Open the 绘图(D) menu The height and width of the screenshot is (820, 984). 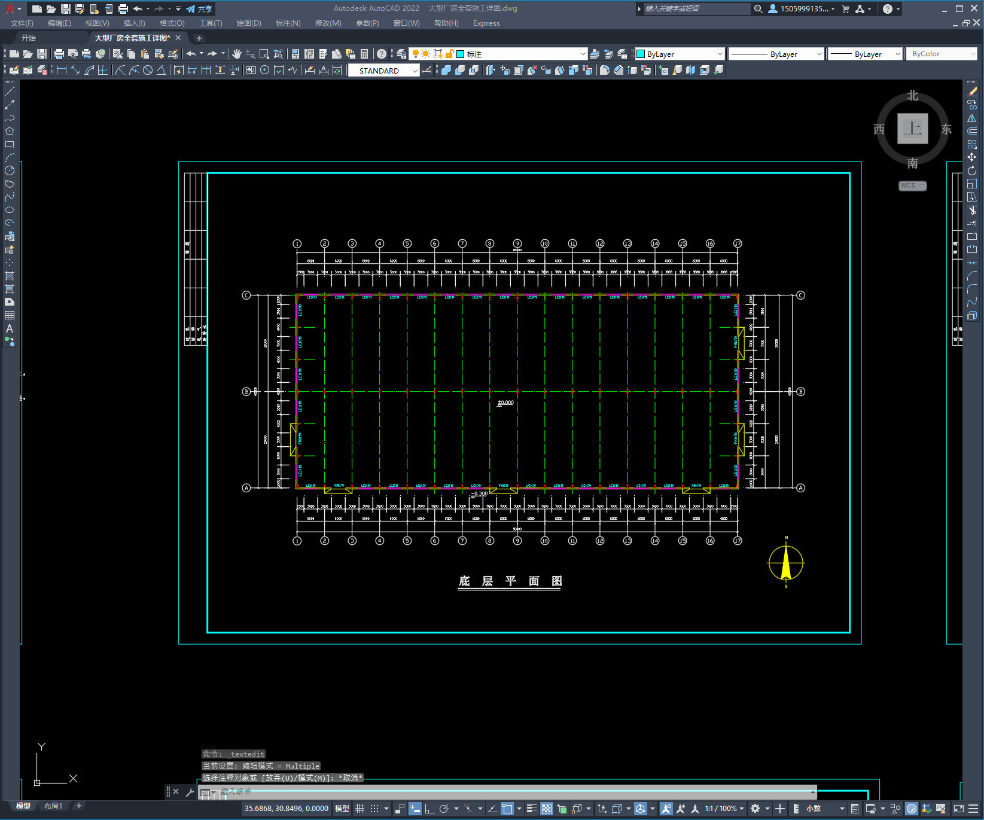pos(249,23)
